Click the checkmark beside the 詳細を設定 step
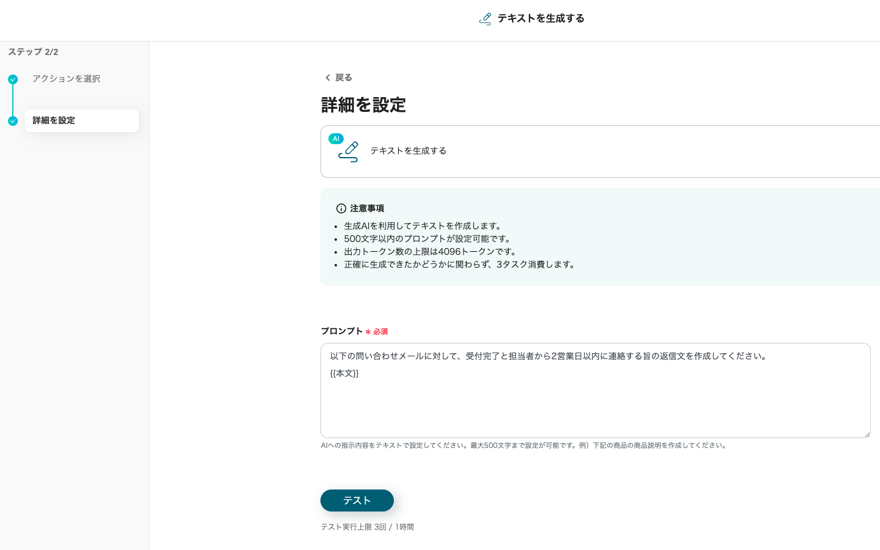The height and width of the screenshot is (550, 880). coord(13,121)
